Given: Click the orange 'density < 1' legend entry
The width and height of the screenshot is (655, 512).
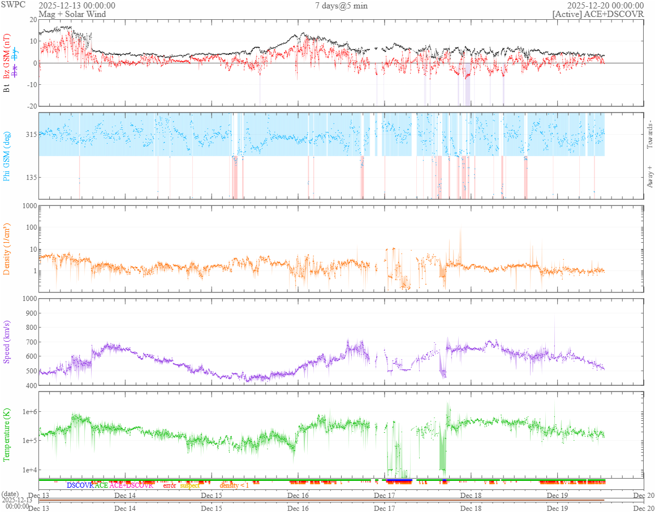Looking at the screenshot, I should [x=234, y=485].
